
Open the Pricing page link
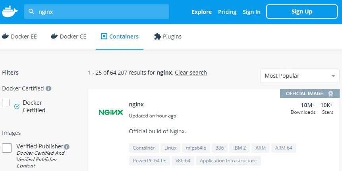pyautogui.click(x=227, y=12)
